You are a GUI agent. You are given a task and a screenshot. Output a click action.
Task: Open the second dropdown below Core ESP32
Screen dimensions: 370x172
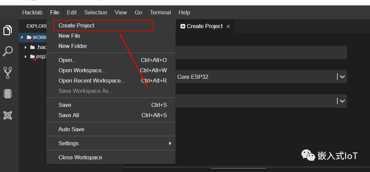(x=342, y=101)
